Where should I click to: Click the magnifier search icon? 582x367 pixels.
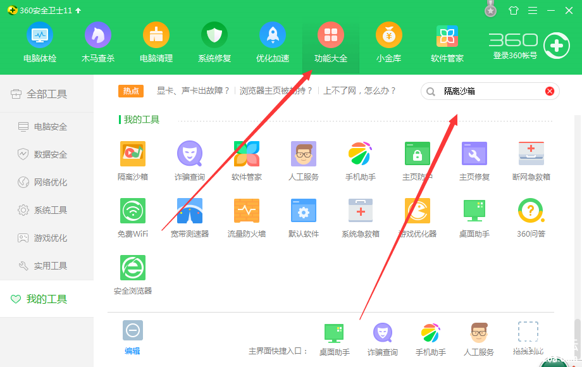[x=431, y=92]
